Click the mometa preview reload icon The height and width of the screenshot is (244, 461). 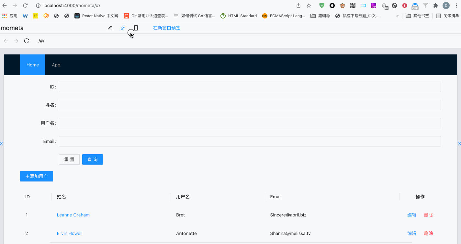click(27, 41)
